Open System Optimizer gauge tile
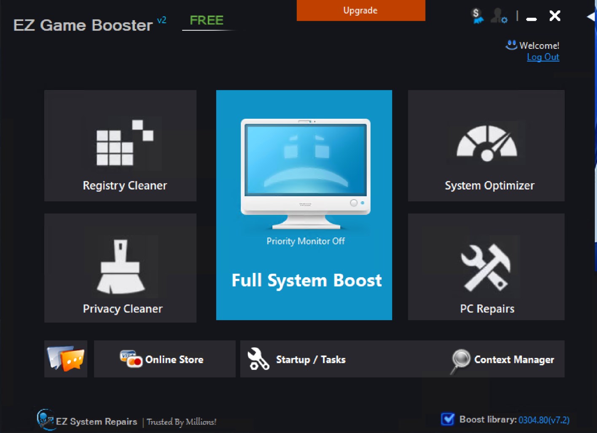597x433 pixels. click(486, 145)
